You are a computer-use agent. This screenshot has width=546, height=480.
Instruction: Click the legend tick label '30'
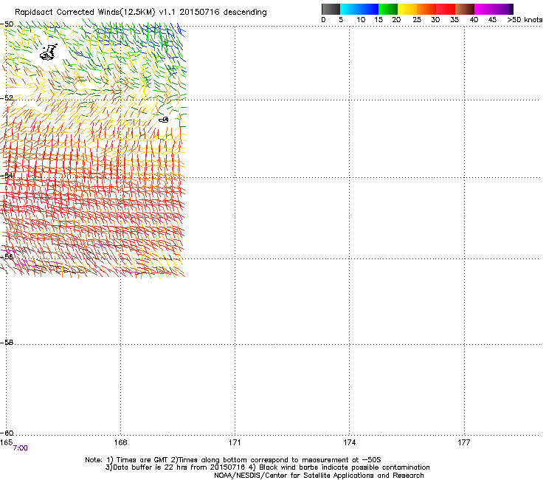tap(435, 20)
